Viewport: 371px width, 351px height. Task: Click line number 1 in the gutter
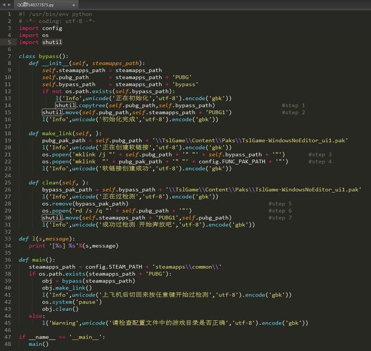(9, 14)
